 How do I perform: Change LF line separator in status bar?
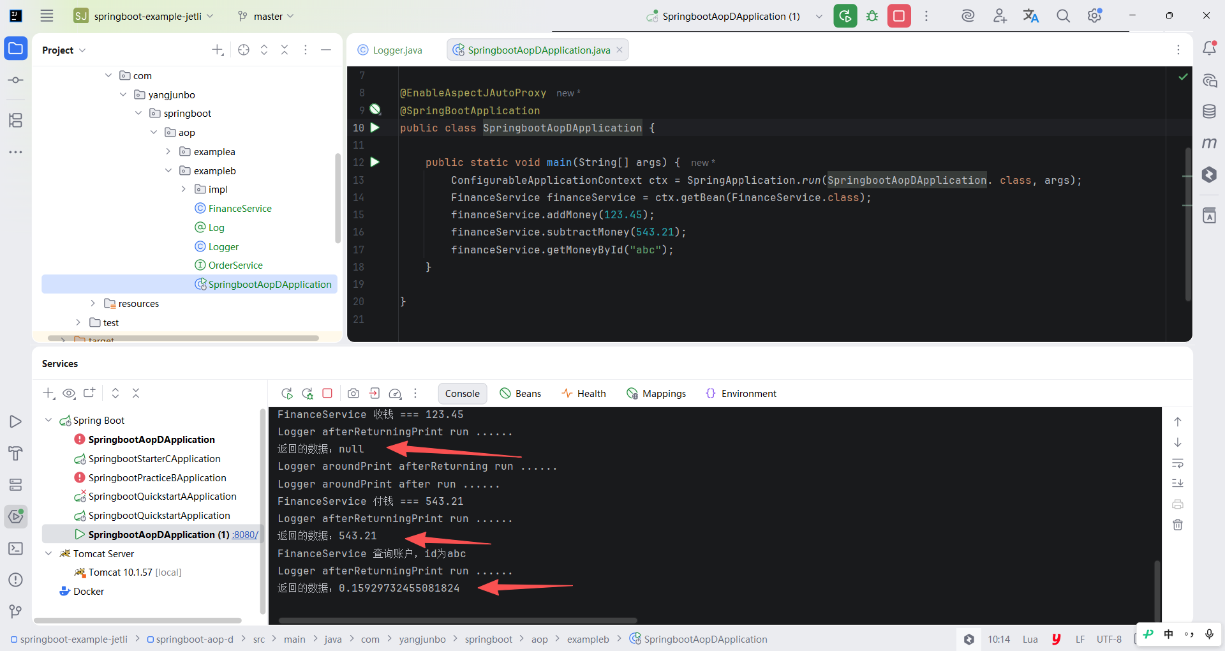click(1080, 639)
